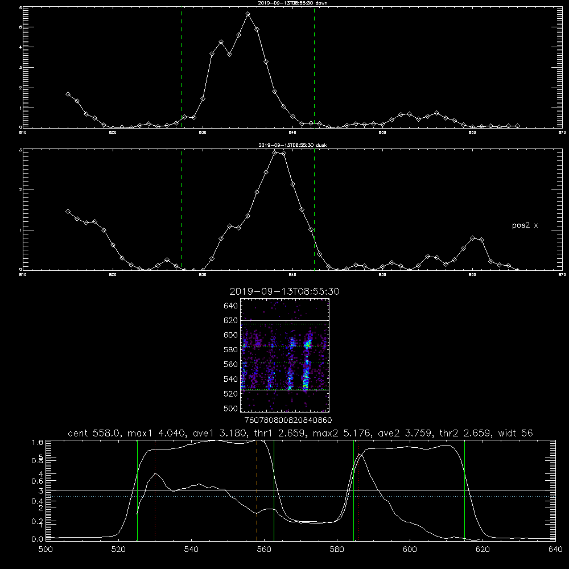Select the green vertical line near 563 in bottom plot
Viewport: 569px width, 569px height.
[274, 490]
